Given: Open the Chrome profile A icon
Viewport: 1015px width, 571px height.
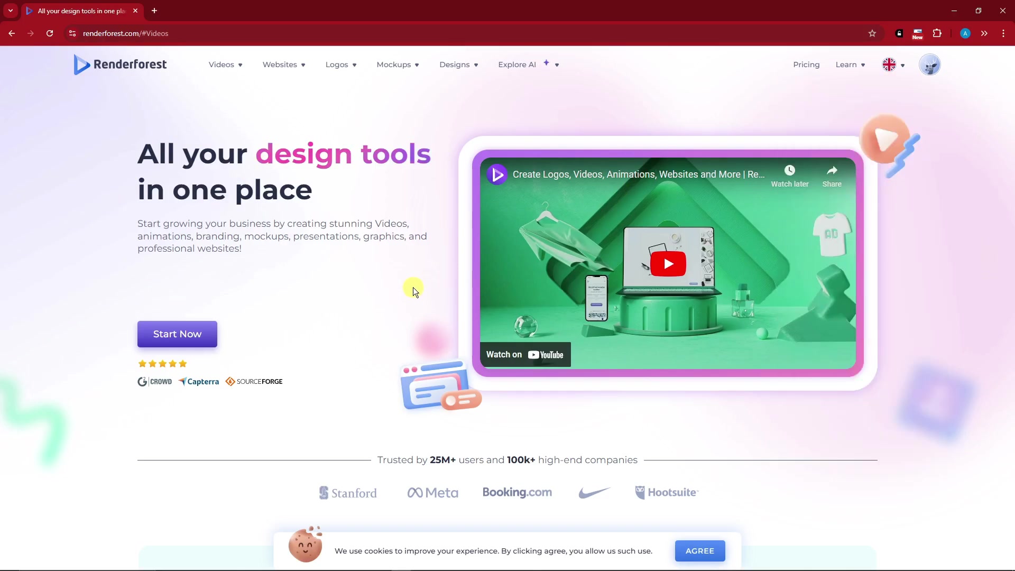Looking at the screenshot, I should point(965,33).
